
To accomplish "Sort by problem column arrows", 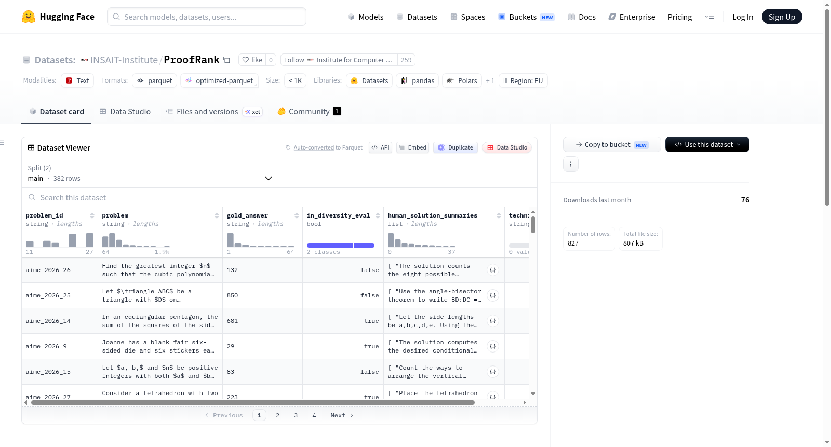I will pos(217,215).
